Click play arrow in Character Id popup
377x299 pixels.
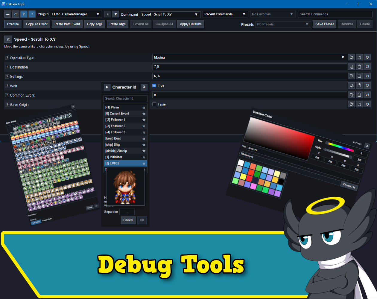(107, 87)
